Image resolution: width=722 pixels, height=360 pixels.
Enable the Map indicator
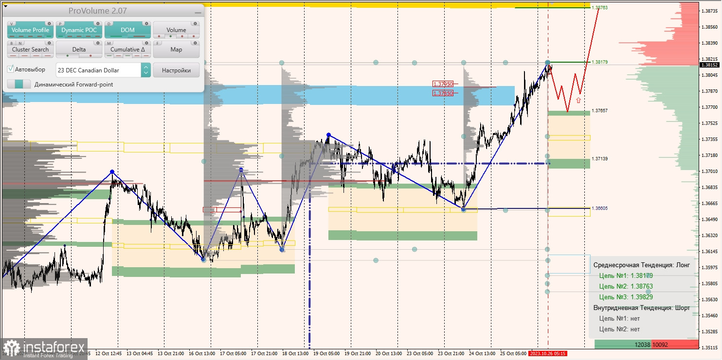pyautogui.click(x=176, y=49)
